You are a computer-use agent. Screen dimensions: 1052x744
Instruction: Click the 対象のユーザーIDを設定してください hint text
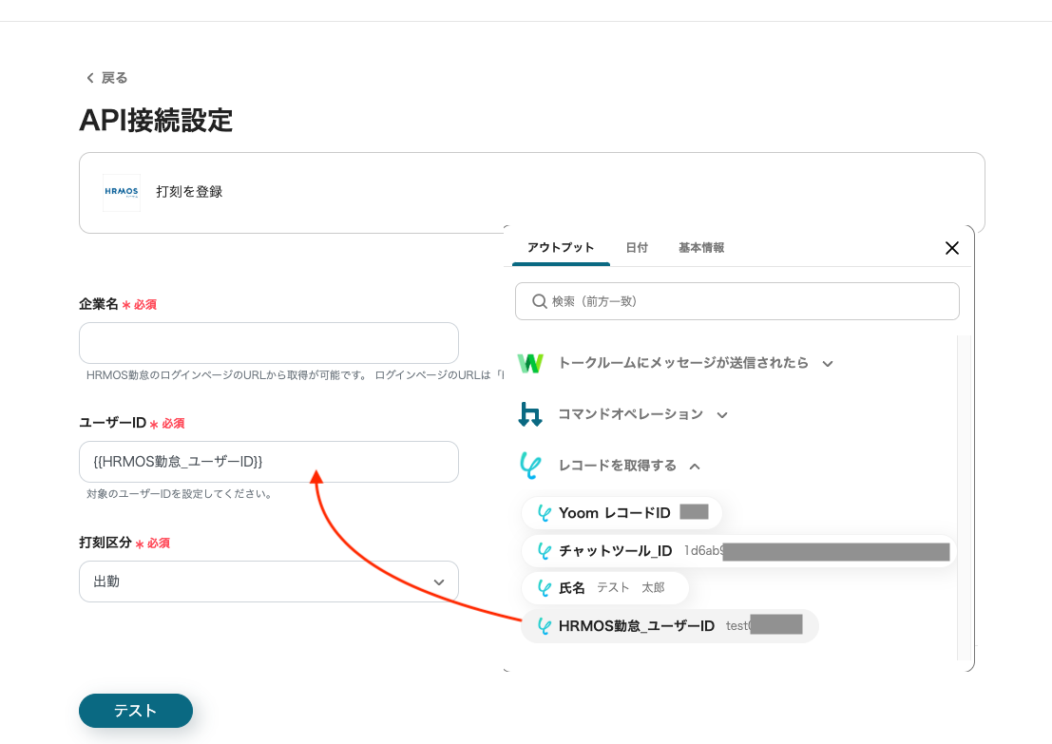[180, 494]
